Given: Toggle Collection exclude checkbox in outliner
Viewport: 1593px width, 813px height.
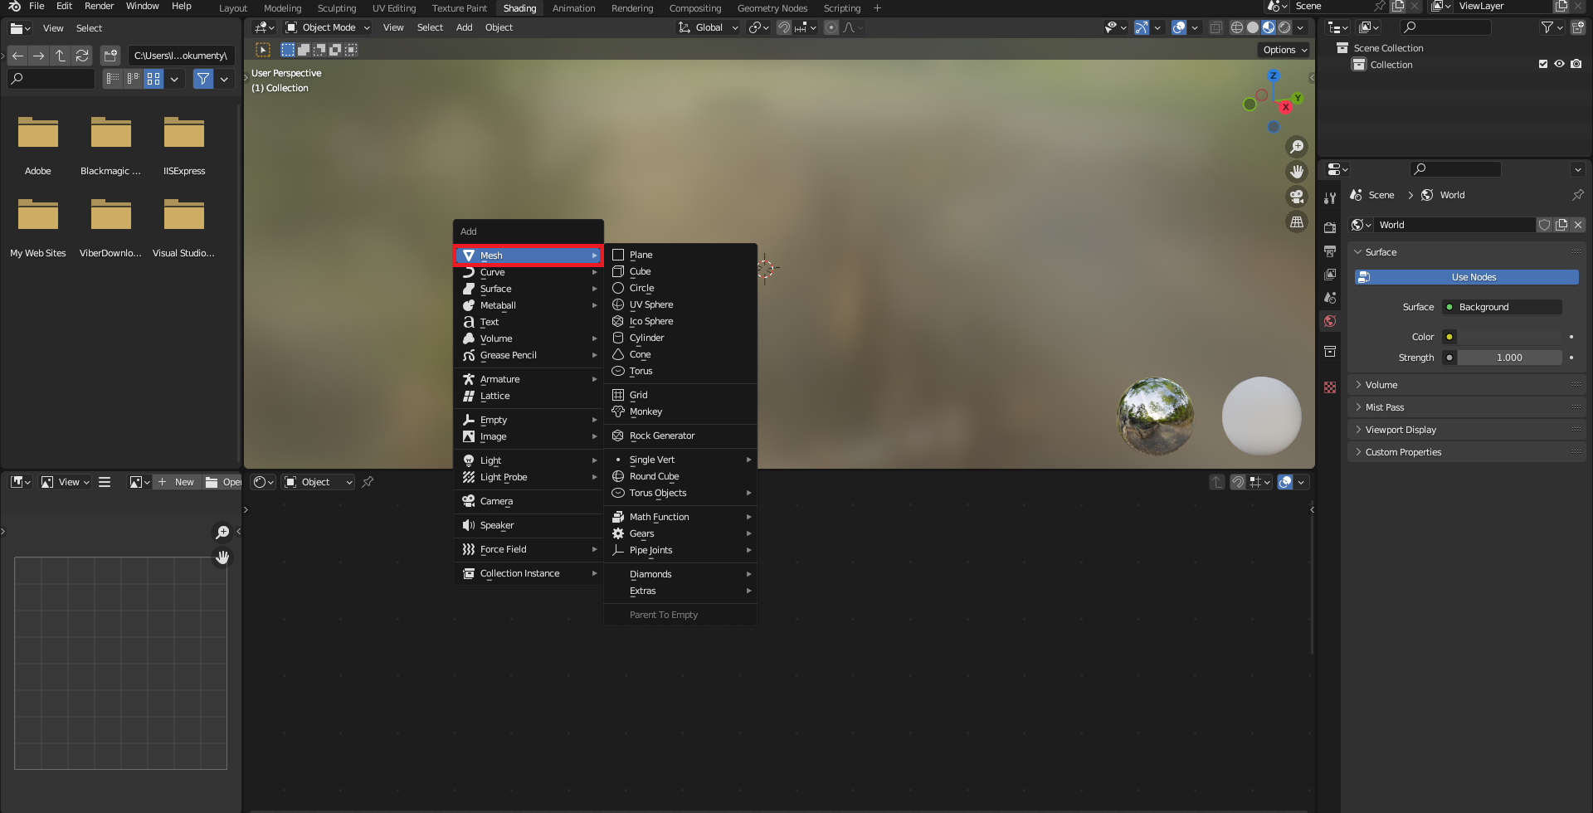Looking at the screenshot, I should click(x=1543, y=64).
